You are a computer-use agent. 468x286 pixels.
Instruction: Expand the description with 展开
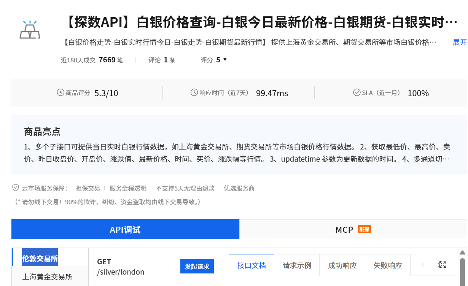460,42
